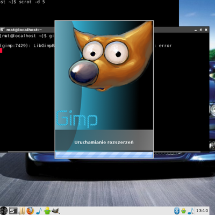This screenshot has height=215, width=215.
Task: Launch Firefox from the panel
Action: (x=30, y=211)
